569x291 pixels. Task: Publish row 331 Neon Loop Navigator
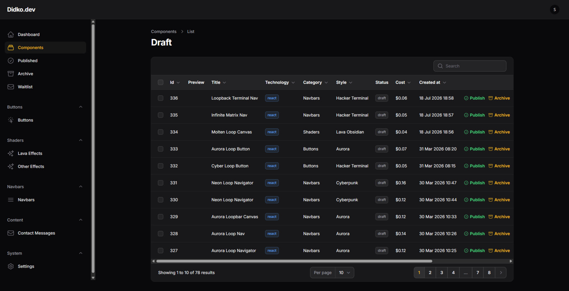(474, 183)
